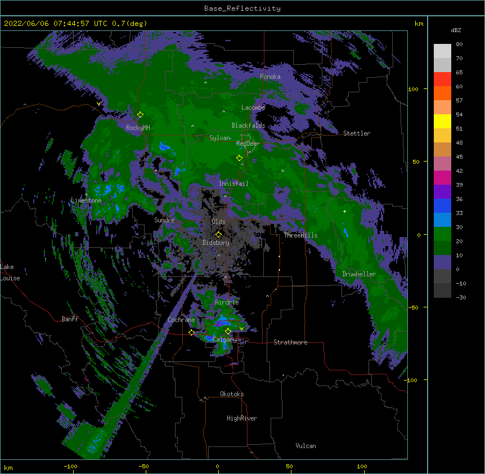Click the Strathmore label
This screenshot has width=485, height=474.
point(290,342)
